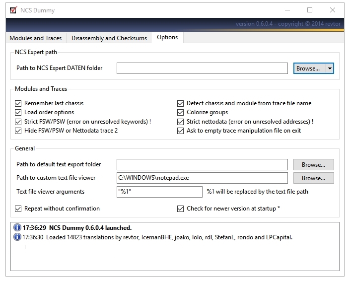Viewport: 350px width, 281px height.
Task: Toggle Strict nettodata checkbox
Action: click(181, 122)
